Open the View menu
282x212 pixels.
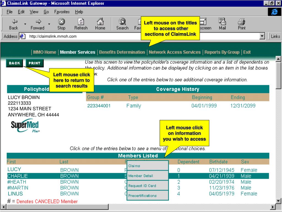click(x=34, y=12)
